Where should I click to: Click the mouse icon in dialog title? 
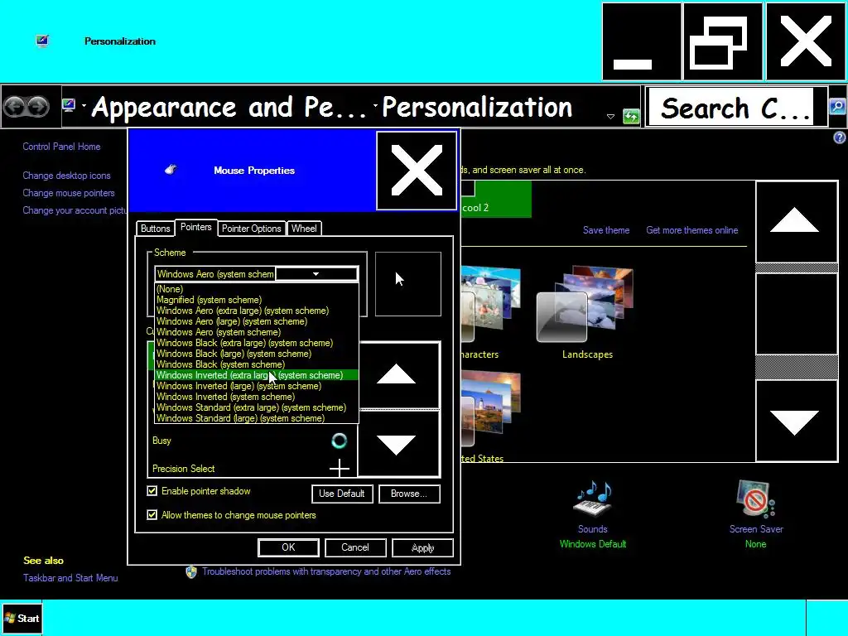(x=171, y=169)
